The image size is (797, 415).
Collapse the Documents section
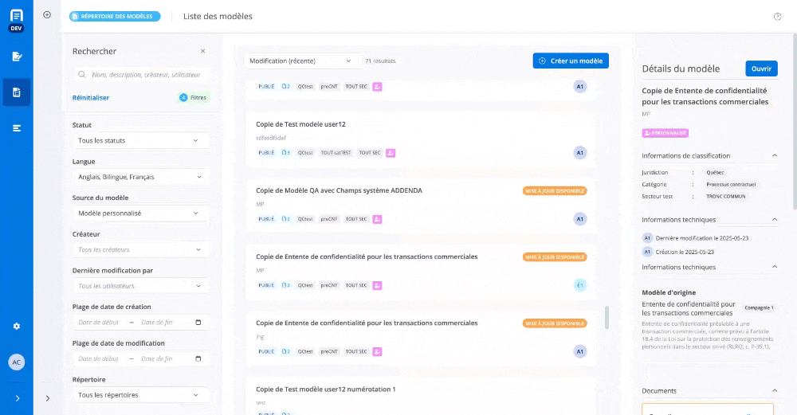click(775, 391)
